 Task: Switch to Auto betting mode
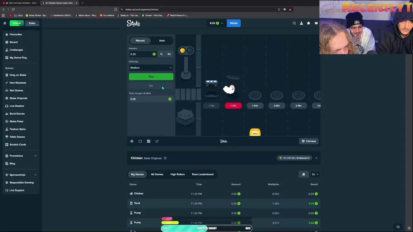(162, 41)
